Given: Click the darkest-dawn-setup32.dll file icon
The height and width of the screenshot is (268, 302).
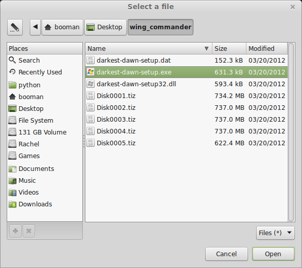Looking at the screenshot, I should point(91,84).
